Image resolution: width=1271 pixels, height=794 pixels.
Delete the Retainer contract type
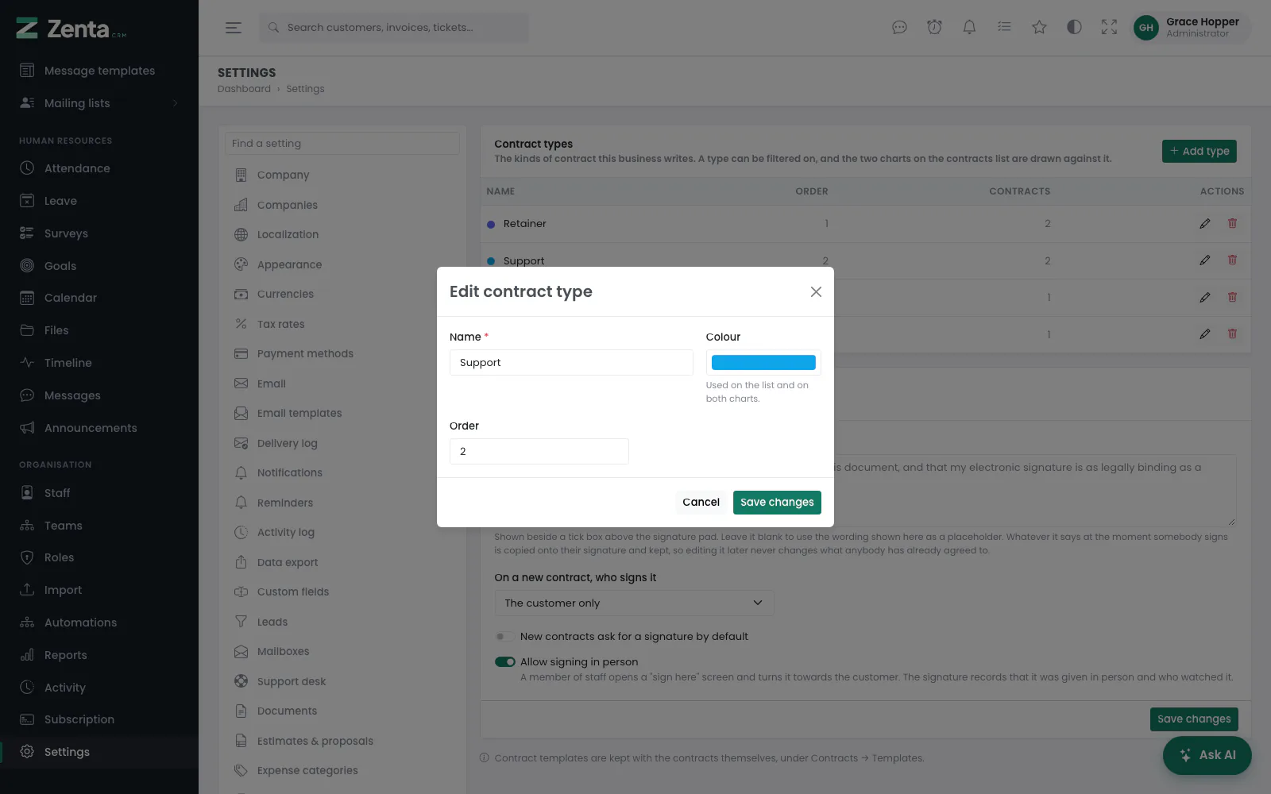1232,224
